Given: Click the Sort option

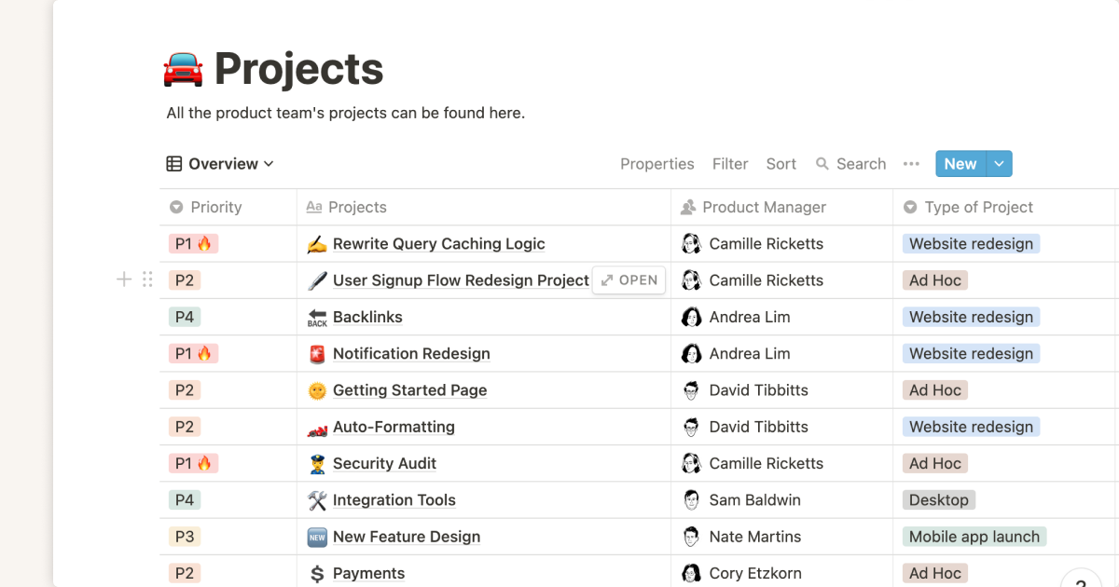Looking at the screenshot, I should point(781,164).
